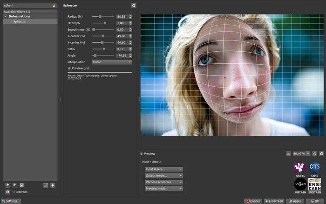Click the download arrow icon under filter list
326x204 pixels.
(x=53, y=185)
